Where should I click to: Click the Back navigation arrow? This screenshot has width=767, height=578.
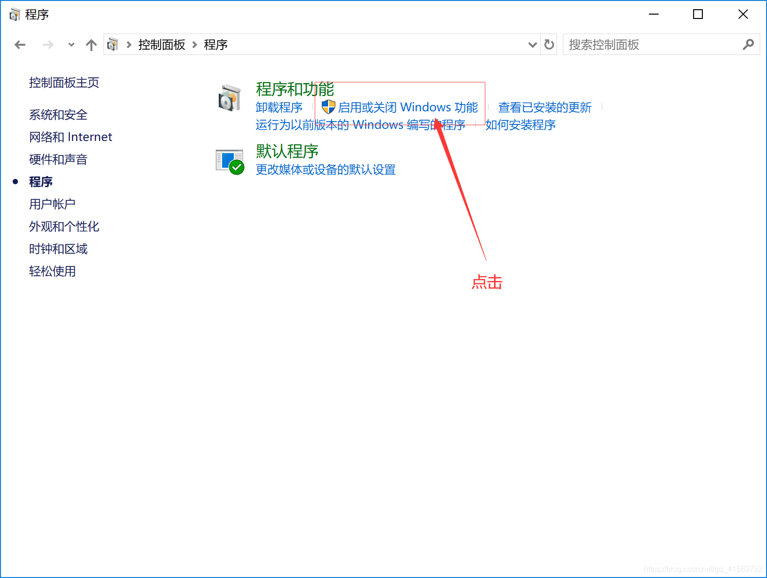[x=20, y=45]
